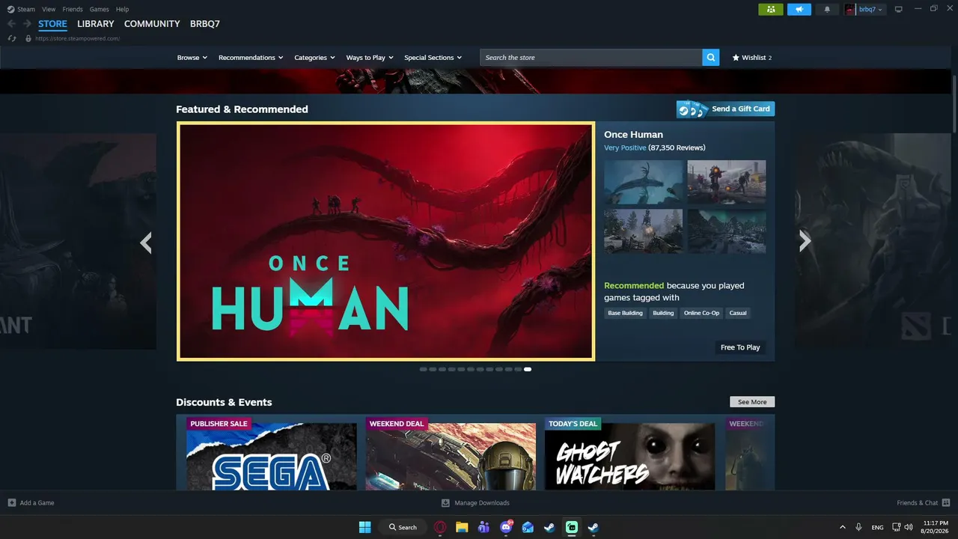The image size is (958, 539).
Task: Expand the Browse dropdown
Action: [x=192, y=58]
